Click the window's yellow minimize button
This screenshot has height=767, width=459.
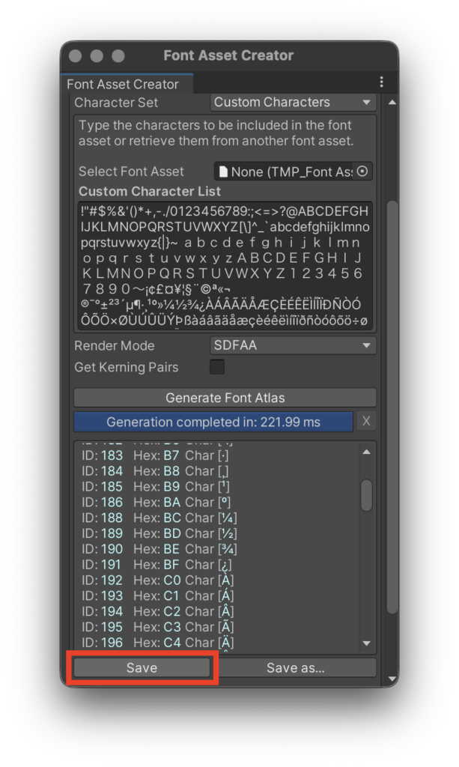[97, 56]
